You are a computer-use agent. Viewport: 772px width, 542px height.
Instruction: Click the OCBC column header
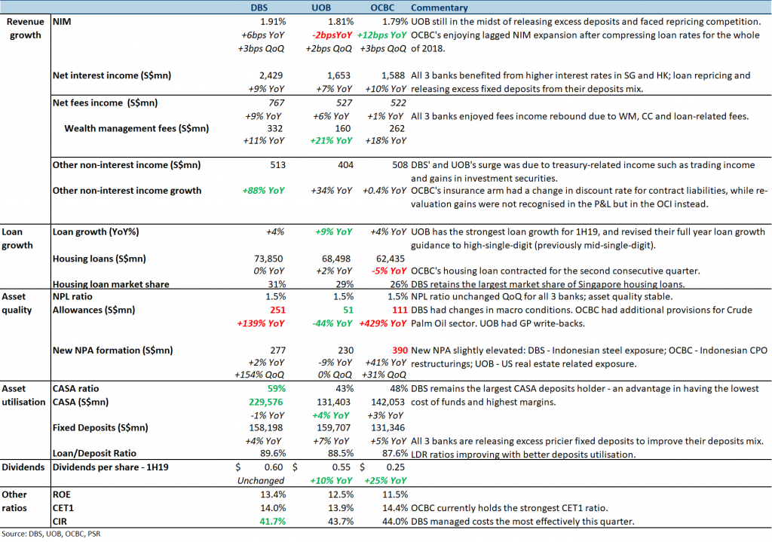(382, 8)
